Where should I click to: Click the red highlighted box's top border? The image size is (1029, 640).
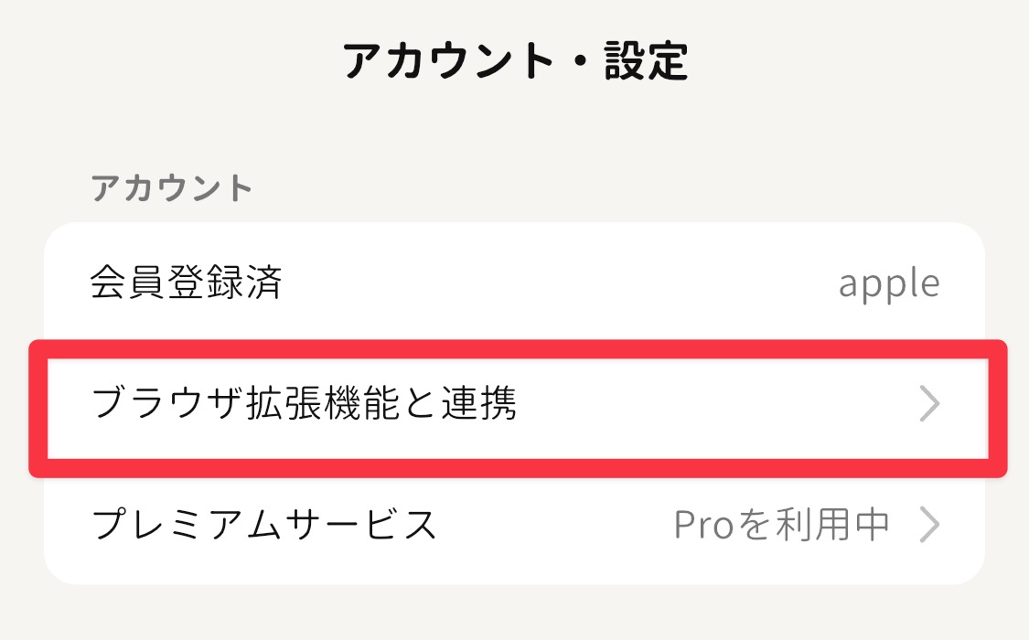click(x=517, y=348)
